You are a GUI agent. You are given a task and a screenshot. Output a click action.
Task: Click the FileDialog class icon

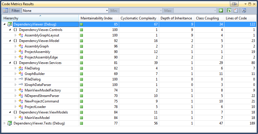pos(21,68)
